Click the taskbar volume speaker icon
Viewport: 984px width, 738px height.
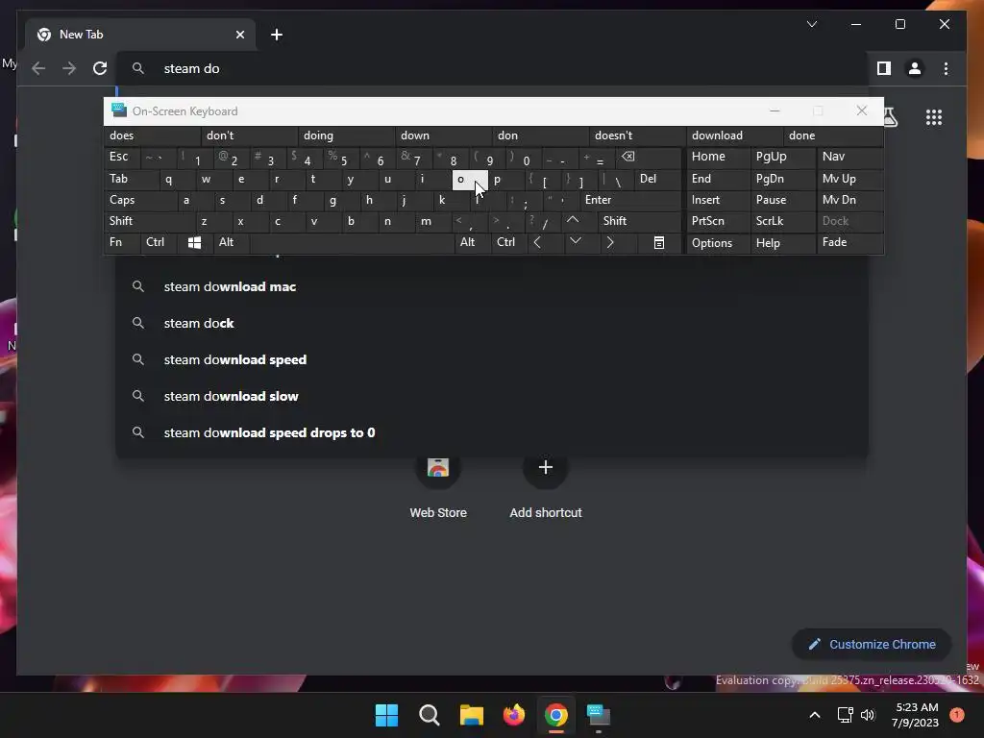pyautogui.click(x=868, y=715)
